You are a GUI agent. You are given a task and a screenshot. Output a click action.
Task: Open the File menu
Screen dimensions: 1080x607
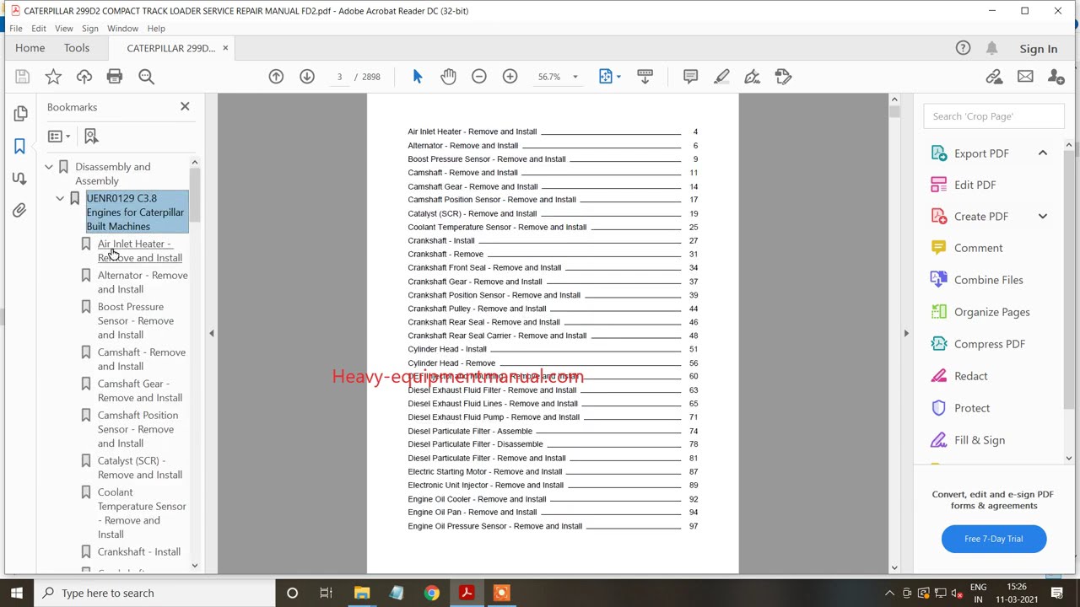click(16, 29)
